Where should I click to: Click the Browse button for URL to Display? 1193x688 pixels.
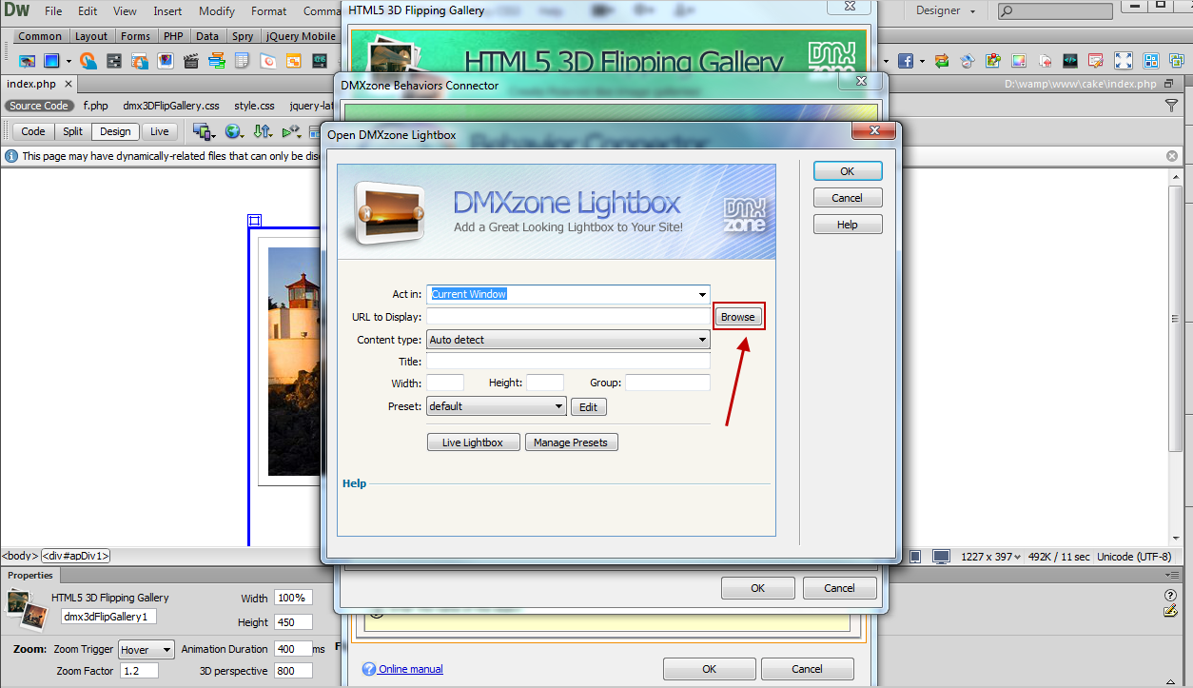(x=737, y=317)
